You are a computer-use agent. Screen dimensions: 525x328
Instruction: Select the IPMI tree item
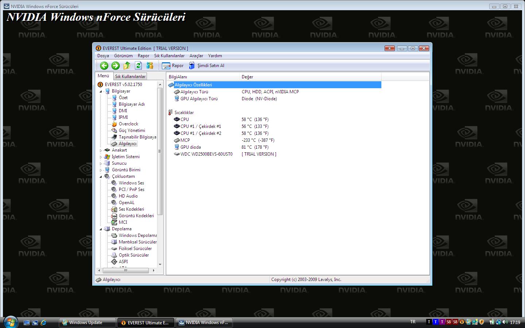click(x=123, y=117)
